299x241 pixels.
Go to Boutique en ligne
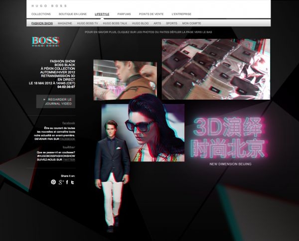click(73, 14)
